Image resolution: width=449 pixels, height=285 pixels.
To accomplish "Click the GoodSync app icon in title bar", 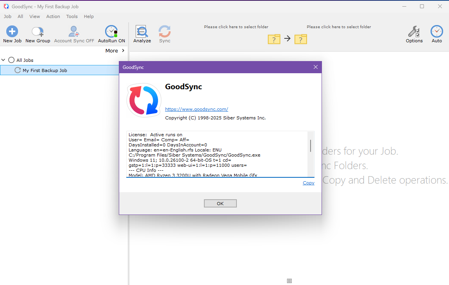I will coord(6,6).
